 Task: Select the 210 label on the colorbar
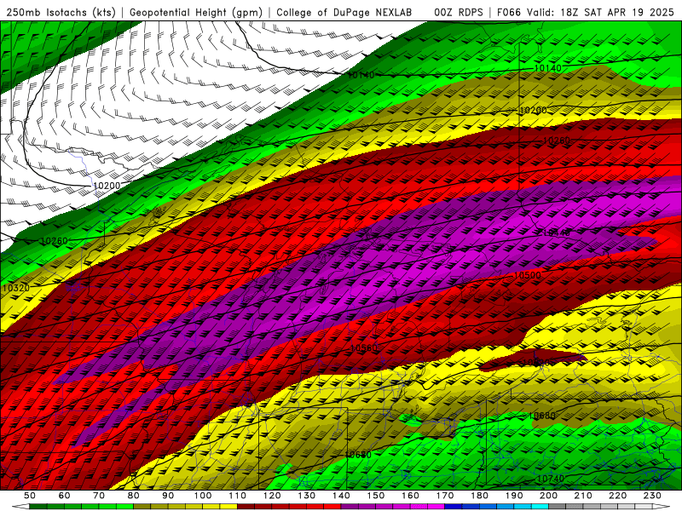click(583, 496)
